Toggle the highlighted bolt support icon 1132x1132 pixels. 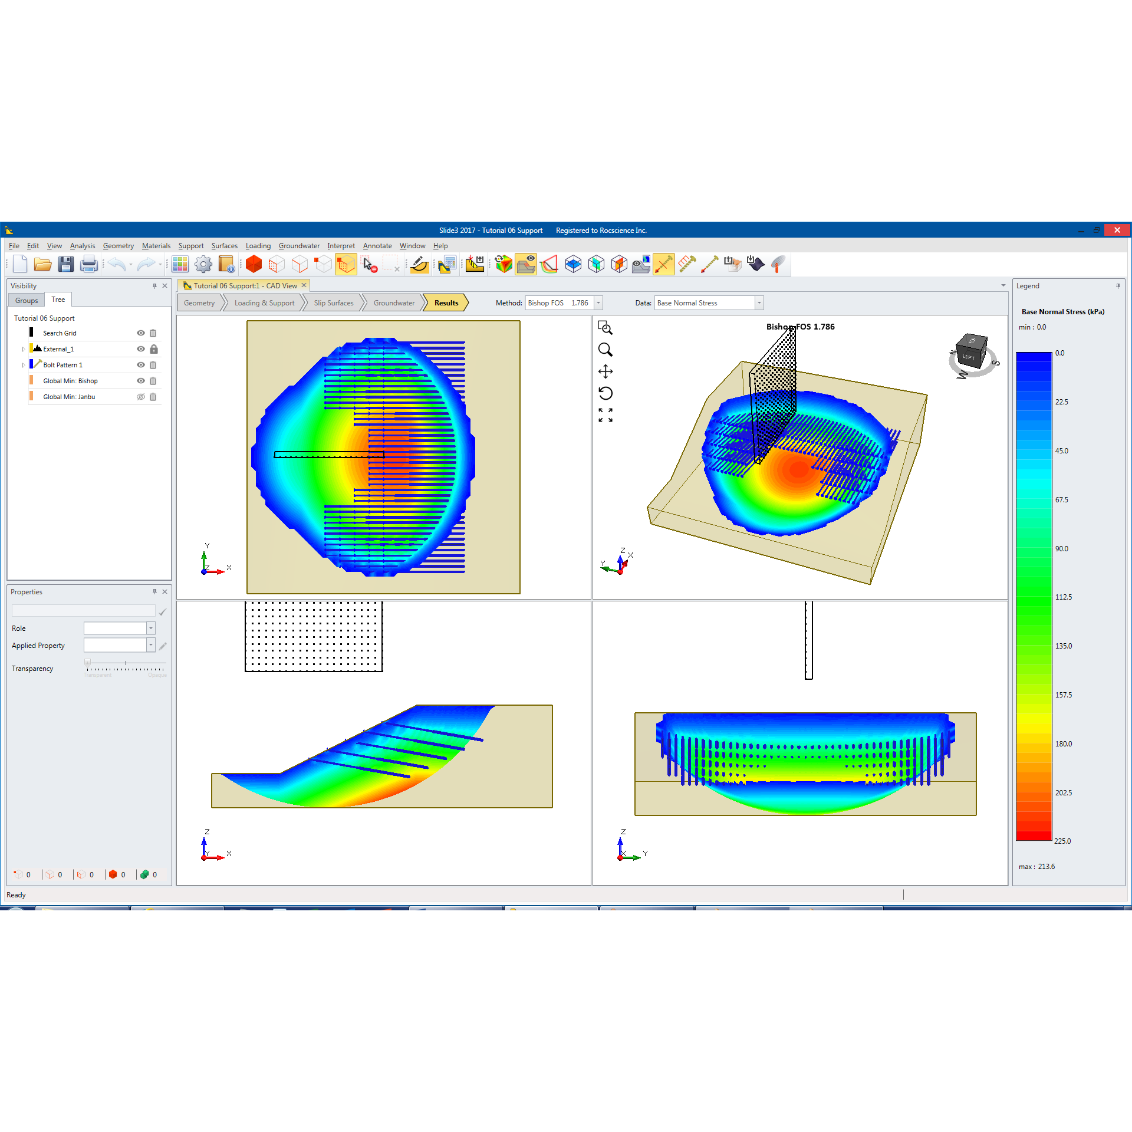pyautogui.click(x=664, y=264)
